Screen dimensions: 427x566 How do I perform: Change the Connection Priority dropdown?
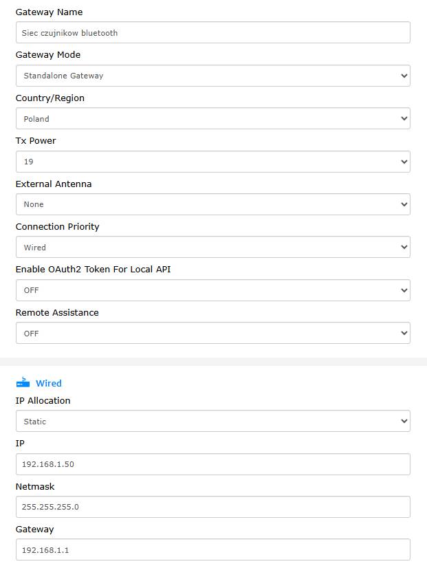click(213, 247)
